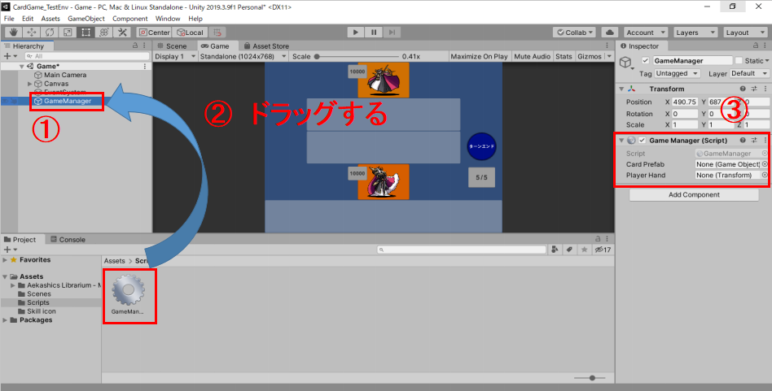Viewport: 772px width, 391px height.
Task: Toggle Maximize On Play
Action: (x=479, y=56)
